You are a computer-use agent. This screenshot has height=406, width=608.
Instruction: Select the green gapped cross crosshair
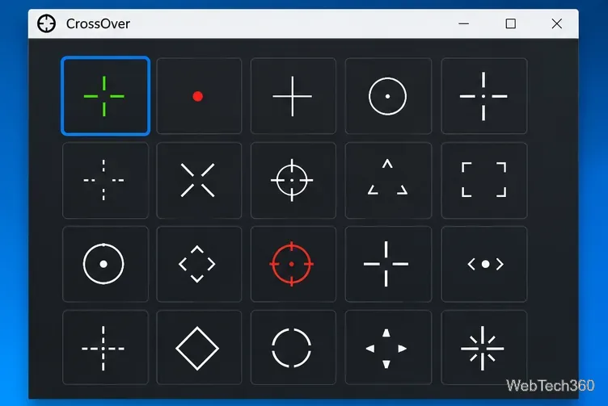[105, 96]
